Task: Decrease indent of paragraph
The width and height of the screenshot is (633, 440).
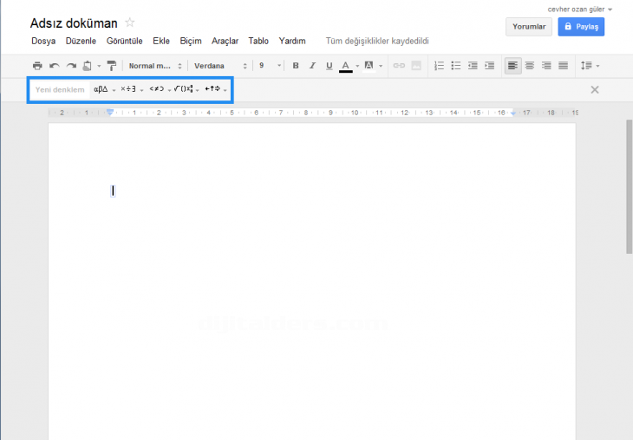Action: point(473,66)
